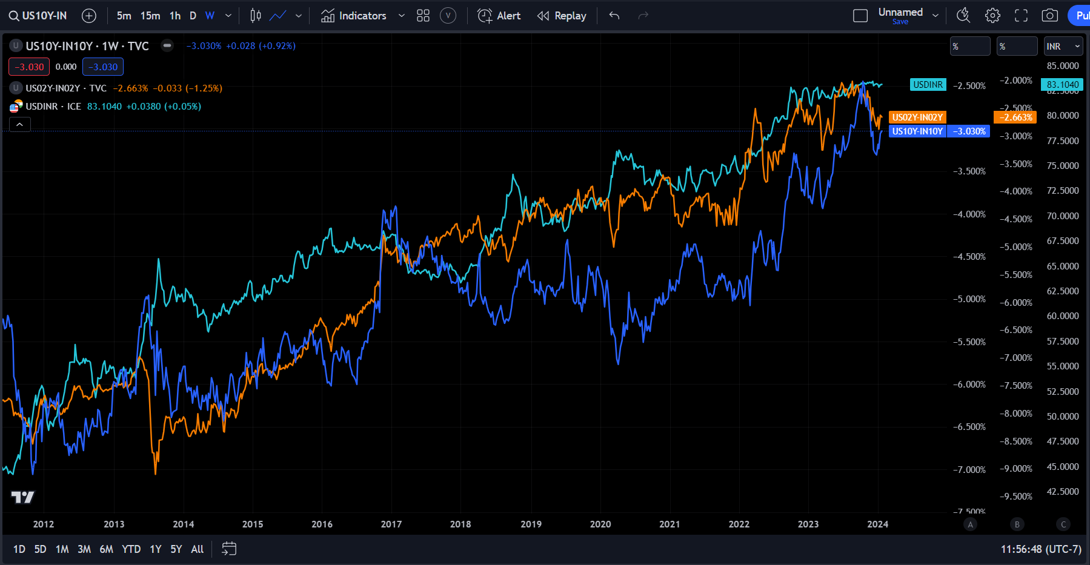The width and height of the screenshot is (1090, 565).
Task: Toggle scale C auto mode
Action: [1063, 524]
